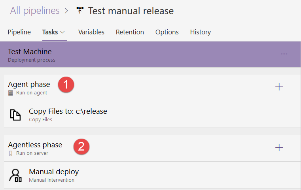Click the release pipeline icon beside title
Viewport: 301px width, 190px height.
pos(80,10)
